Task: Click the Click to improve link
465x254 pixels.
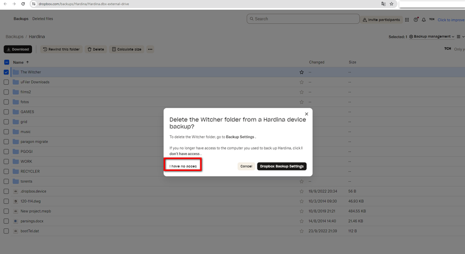Action: coord(451,20)
